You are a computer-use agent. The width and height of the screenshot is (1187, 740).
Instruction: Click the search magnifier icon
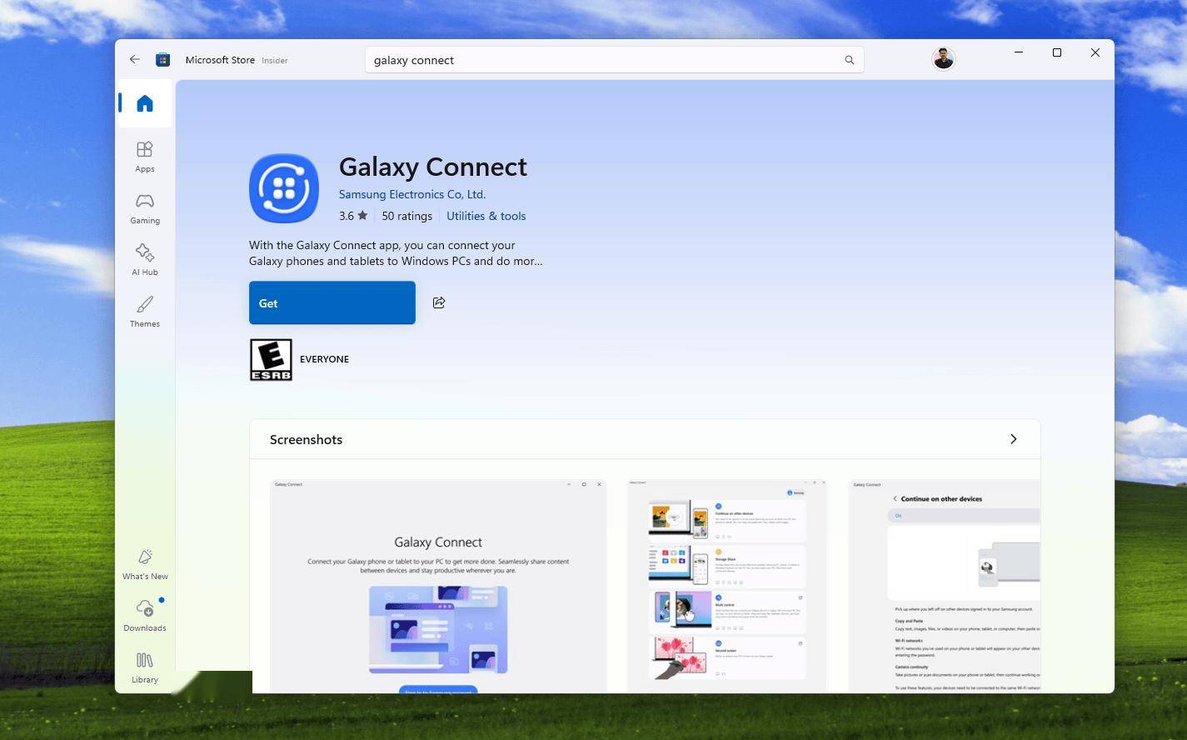pos(849,60)
